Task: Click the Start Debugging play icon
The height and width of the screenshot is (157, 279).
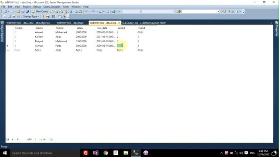Action: coord(119,12)
